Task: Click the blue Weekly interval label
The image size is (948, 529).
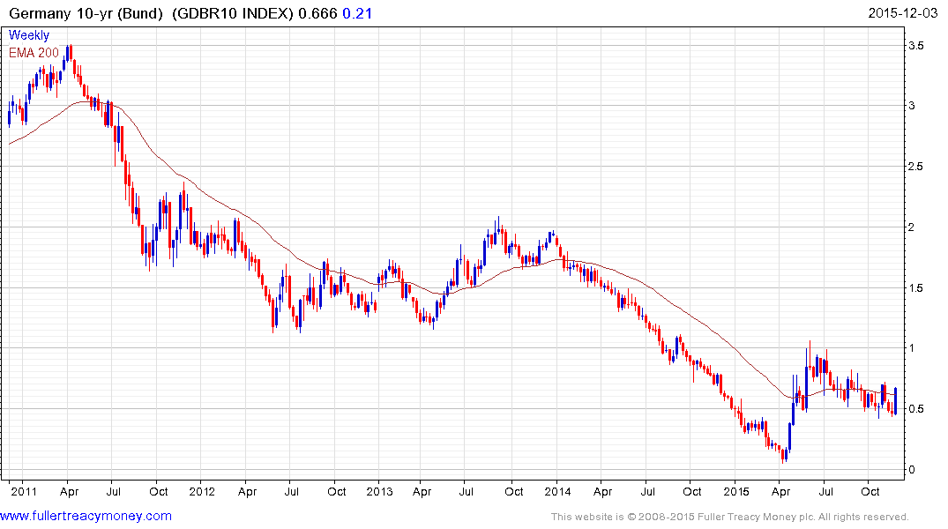Action: coord(29,35)
